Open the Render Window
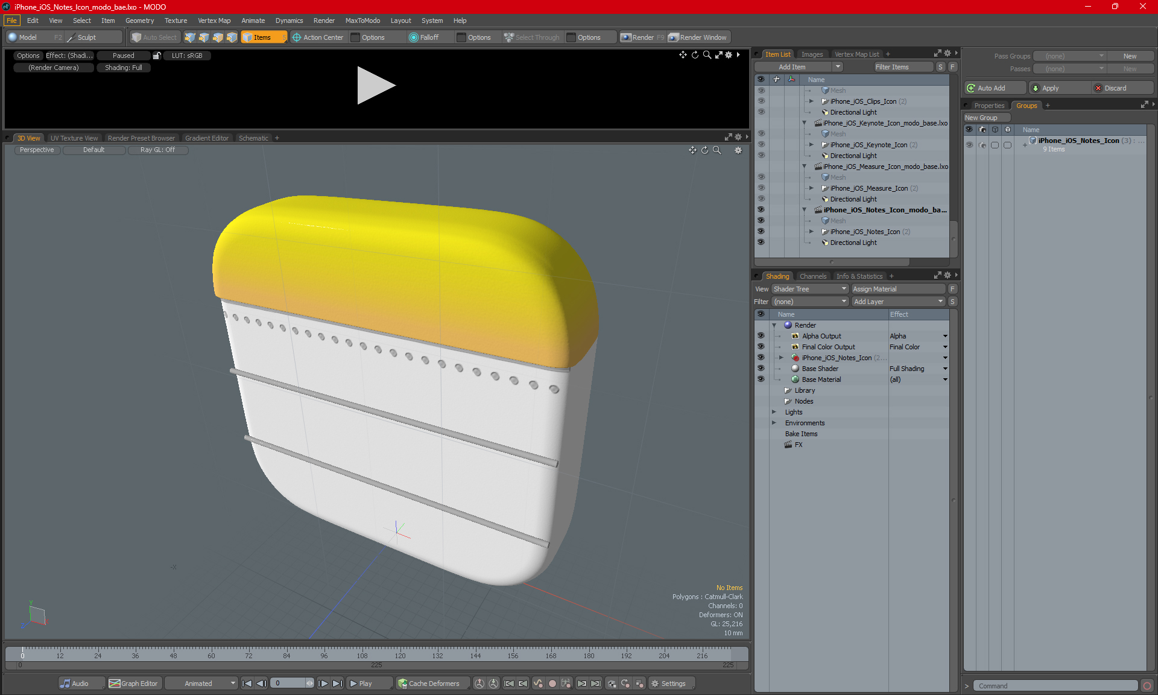Viewport: 1158px width, 695px height. click(698, 37)
